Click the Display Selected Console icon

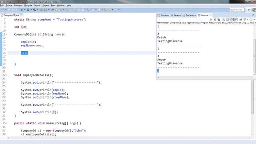click(x=244, y=20)
